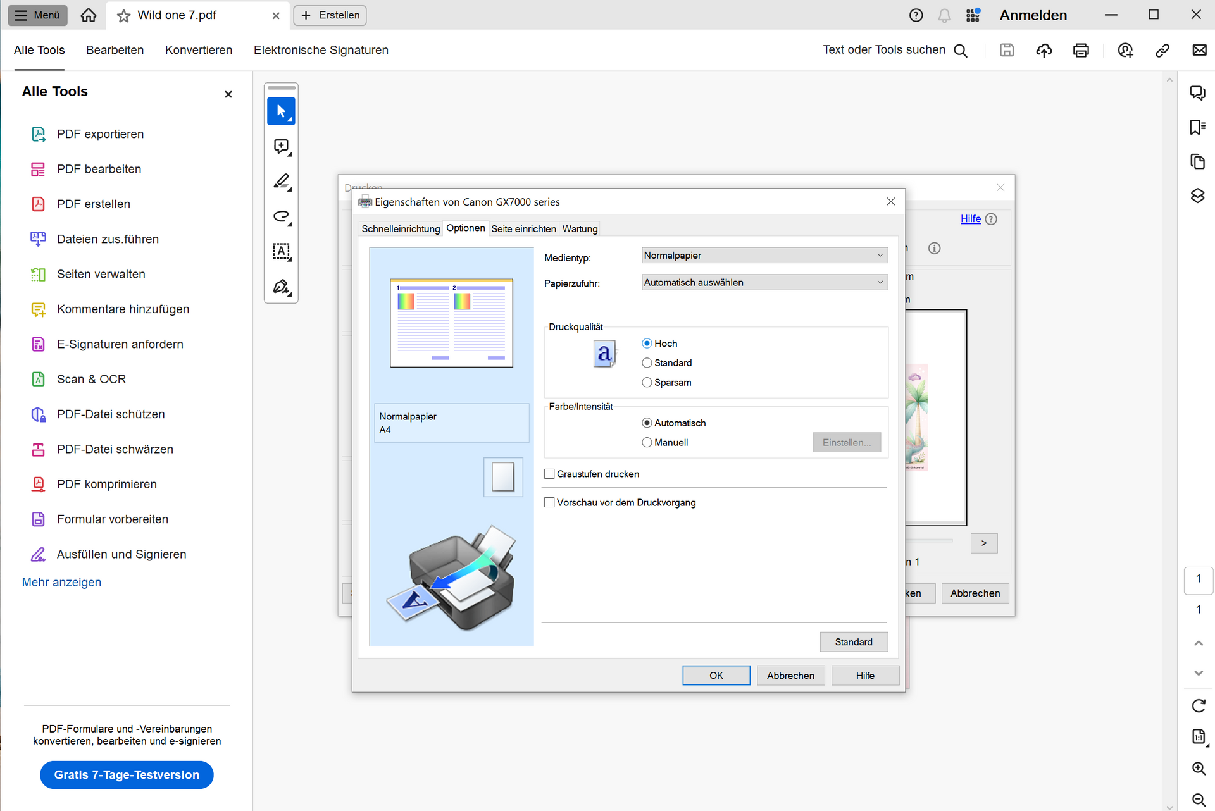
Task: Click the add comment tool icon
Action: click(281, 147)
